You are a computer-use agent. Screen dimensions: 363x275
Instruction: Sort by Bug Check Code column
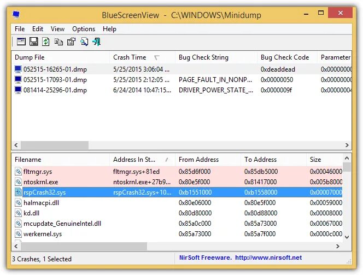coord(287,57)
